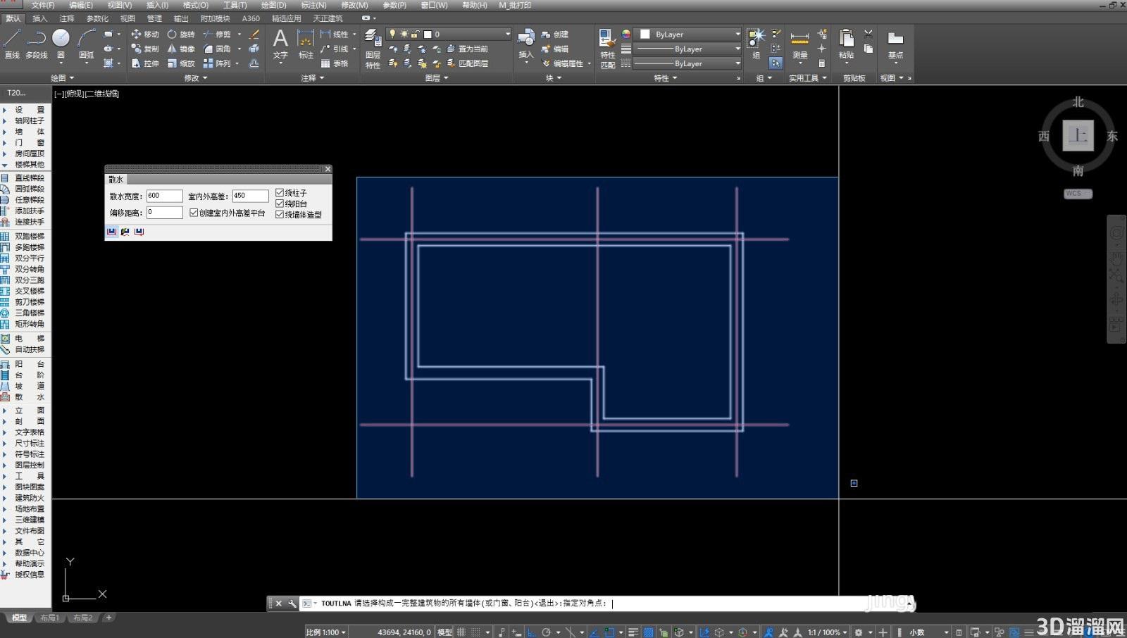Click the 特性匹配 match properties icon

tap(607, 48)
